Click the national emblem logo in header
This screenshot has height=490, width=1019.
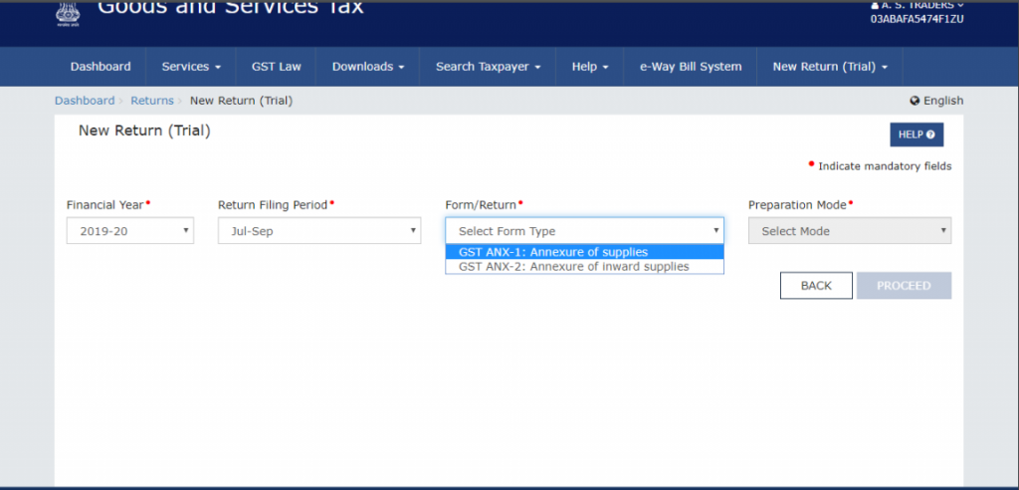coord(68,12)
